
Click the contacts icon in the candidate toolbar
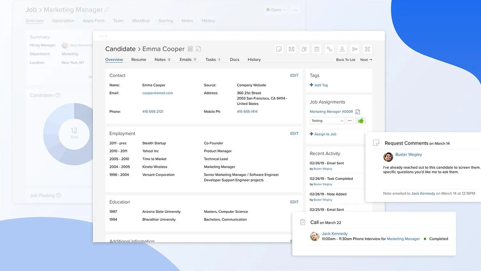(x=304, y=49)
